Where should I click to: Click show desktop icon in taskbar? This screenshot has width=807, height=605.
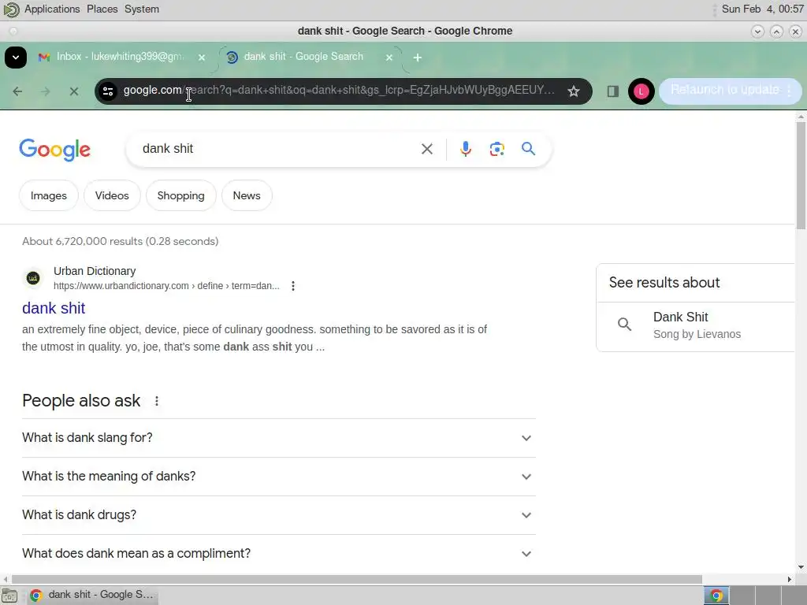[9, 596]
